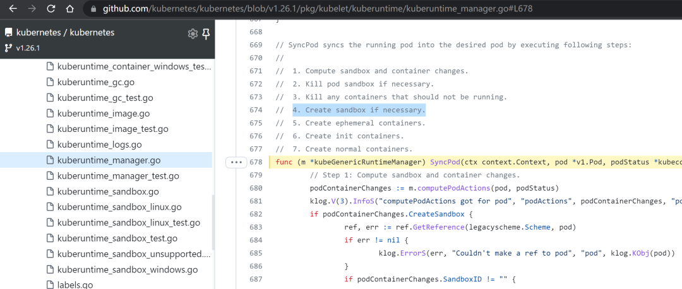Open the v1.26.1 branch selector
This screenshot has height=289, width=682.
click(22, 48)
